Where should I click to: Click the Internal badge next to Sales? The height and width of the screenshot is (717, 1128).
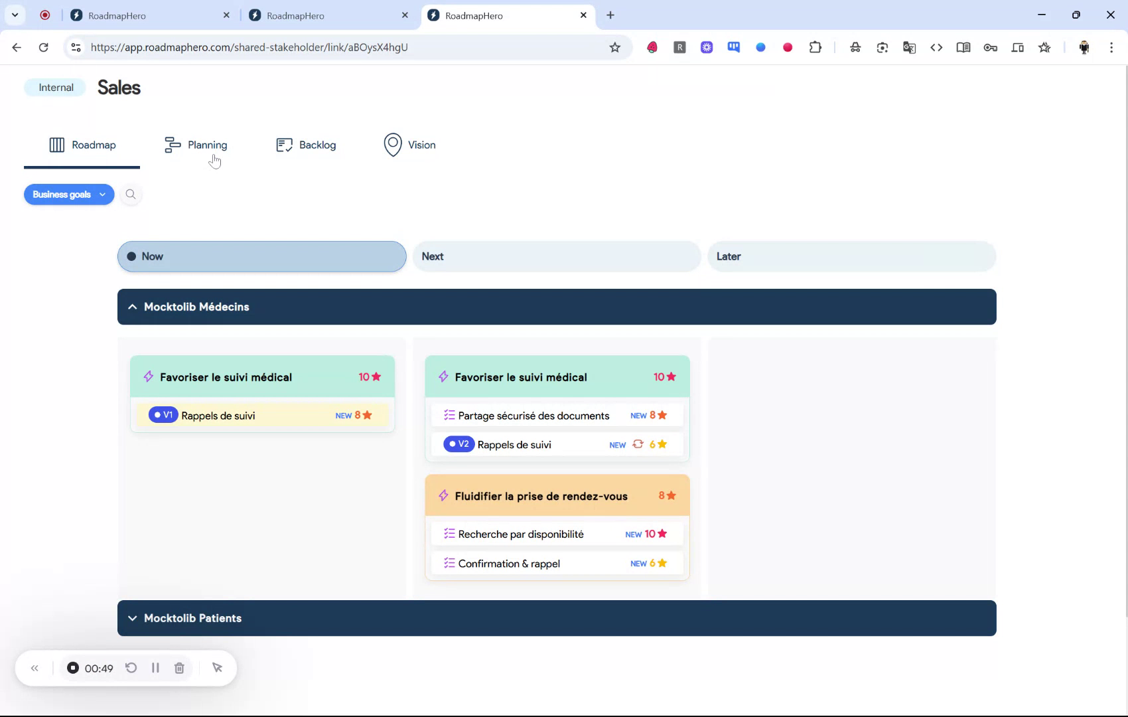pyautogui.click(x=54, y=87)
